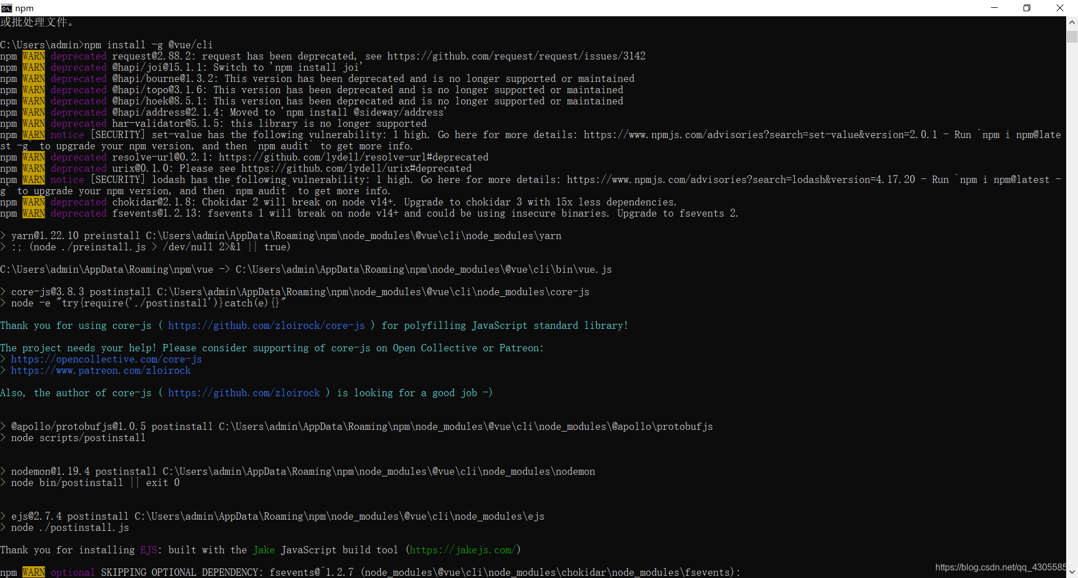Viewport: 1078px width, 578px height.
Task: Click the green 'Jake' word
Action: point(264,550)
